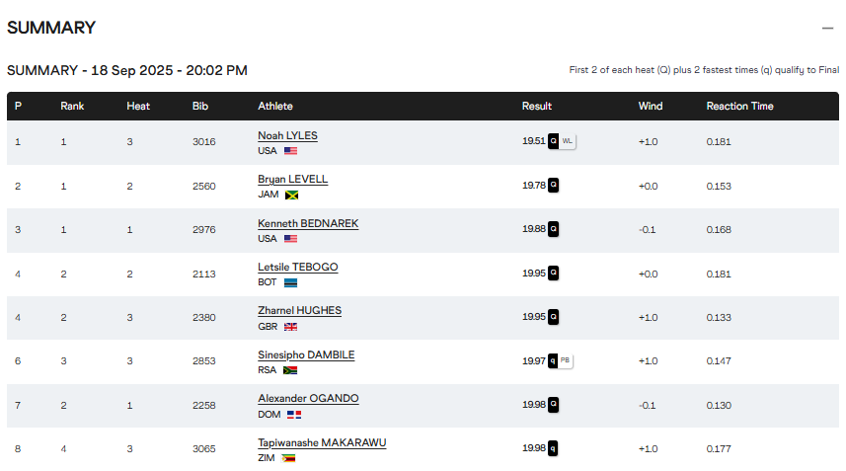Click the Dominican flag under Alexander Ogando

pyautogui.click(x=293, y=415)
